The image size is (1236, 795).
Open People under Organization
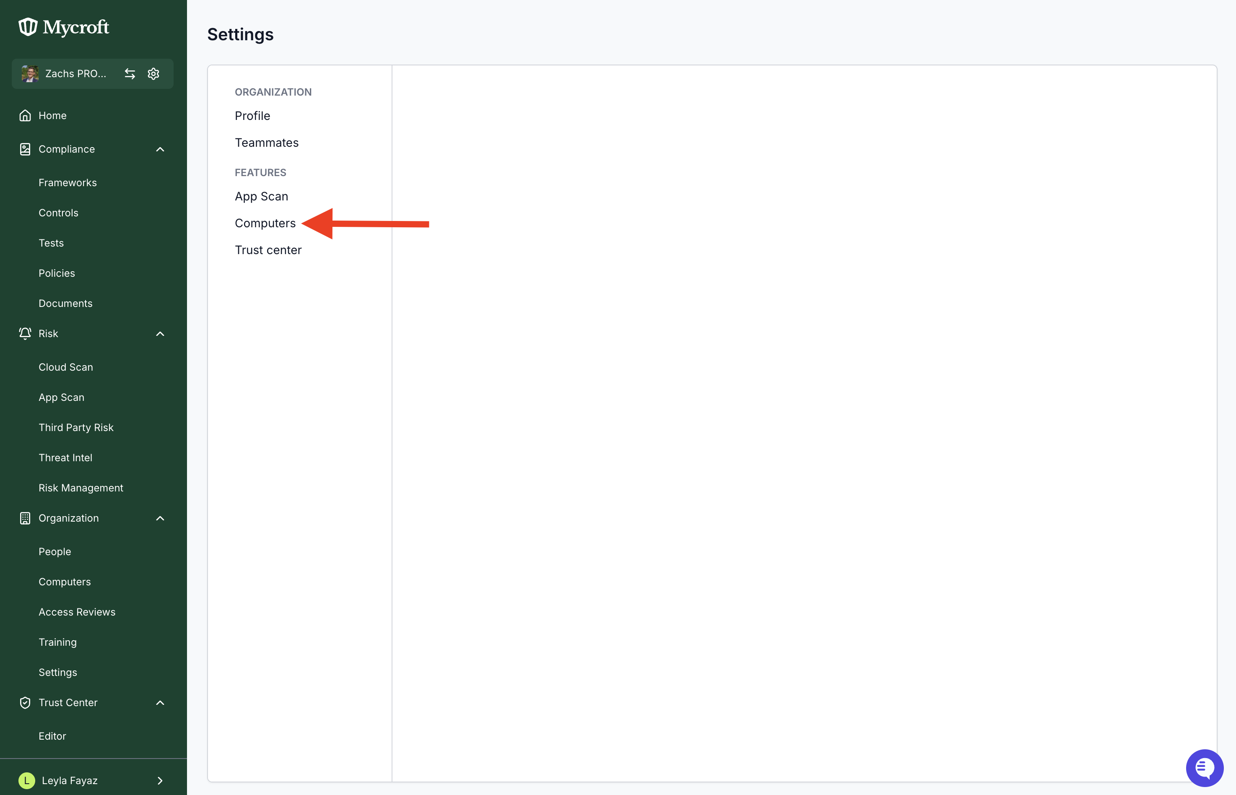coord(55,551)
